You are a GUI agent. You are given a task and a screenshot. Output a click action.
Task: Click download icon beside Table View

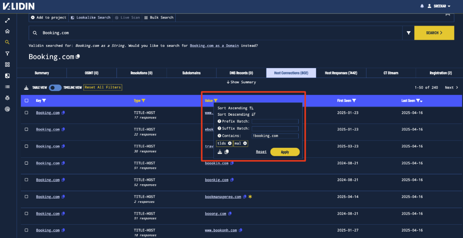(26, 88)
